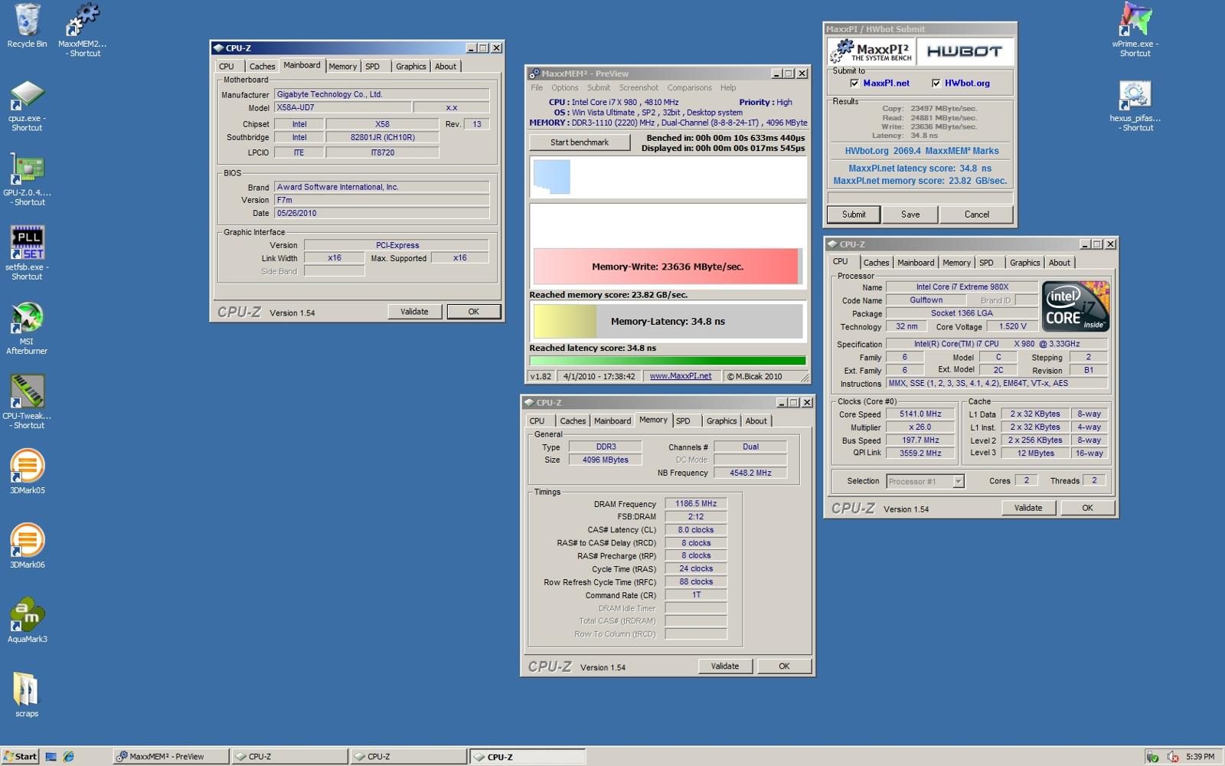The height and width of the screenshot is (766, 1225).
Task: Open the Recycle Bin desktop icon
Action: click(27, 21)
